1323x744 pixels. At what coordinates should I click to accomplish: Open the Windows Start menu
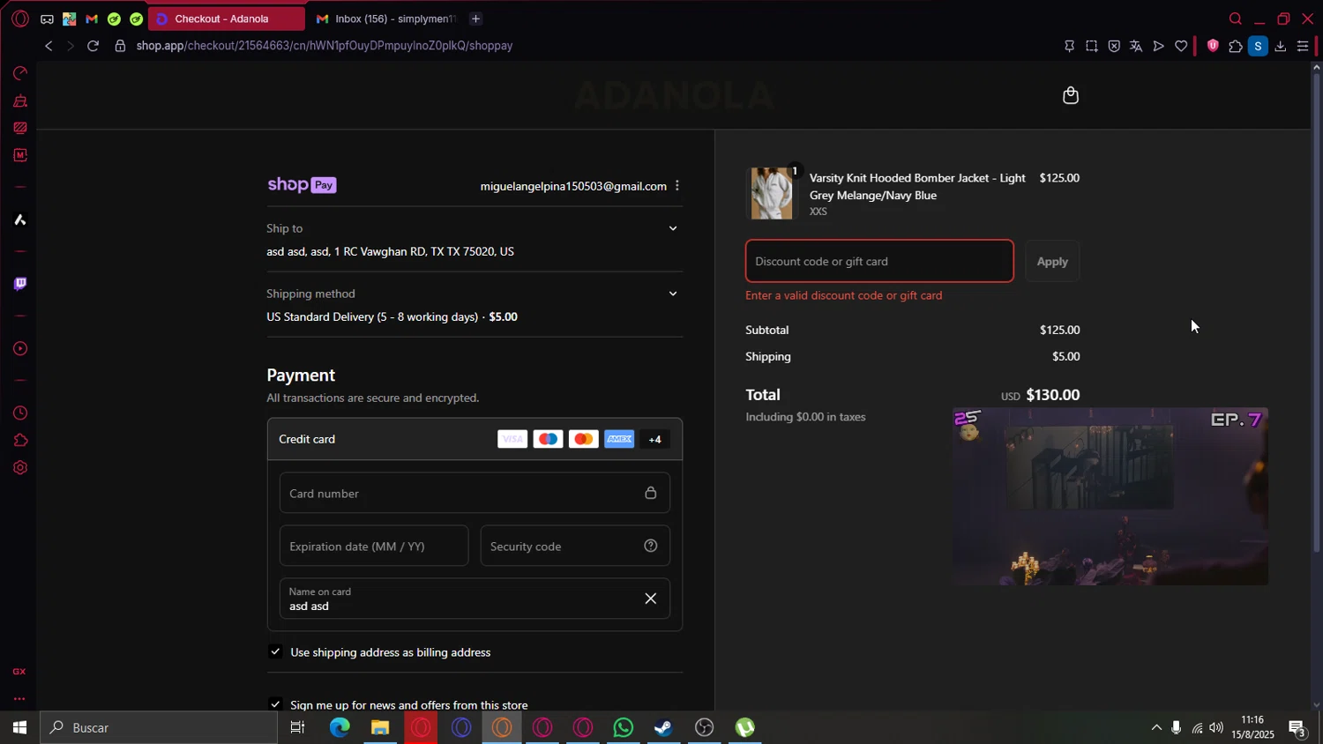pos(19,727)
